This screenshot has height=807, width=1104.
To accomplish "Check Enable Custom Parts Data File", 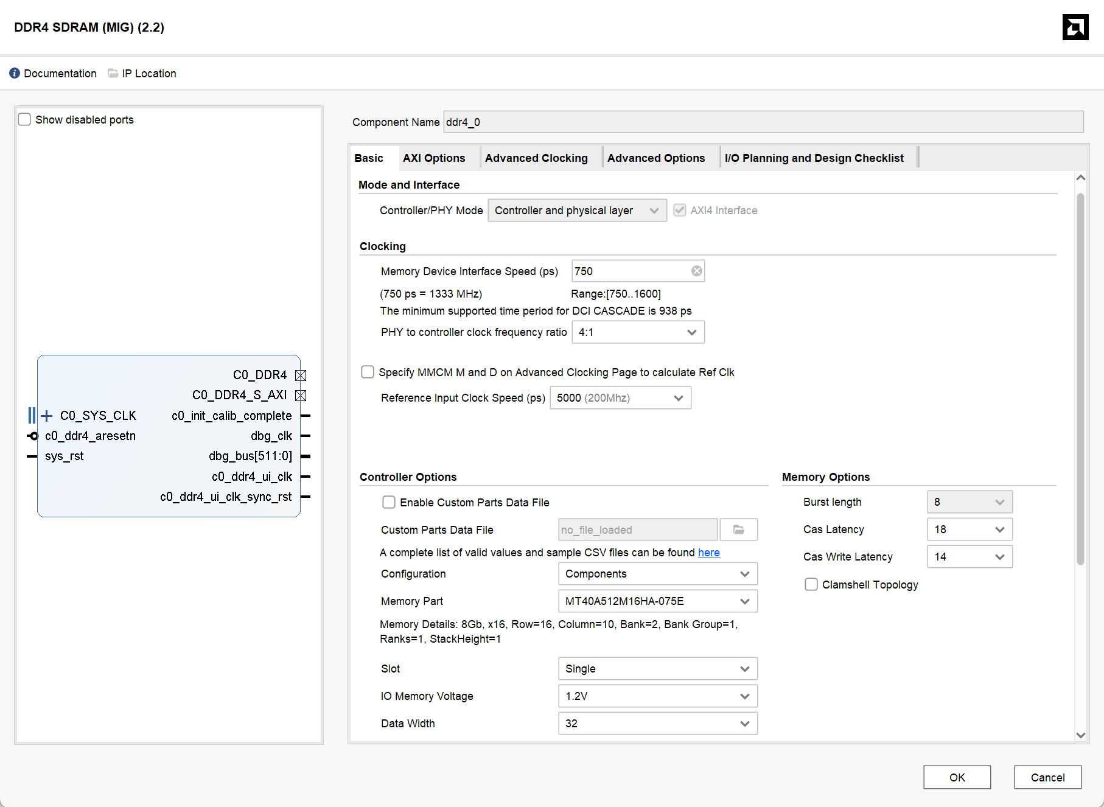I will click(389, 502).
